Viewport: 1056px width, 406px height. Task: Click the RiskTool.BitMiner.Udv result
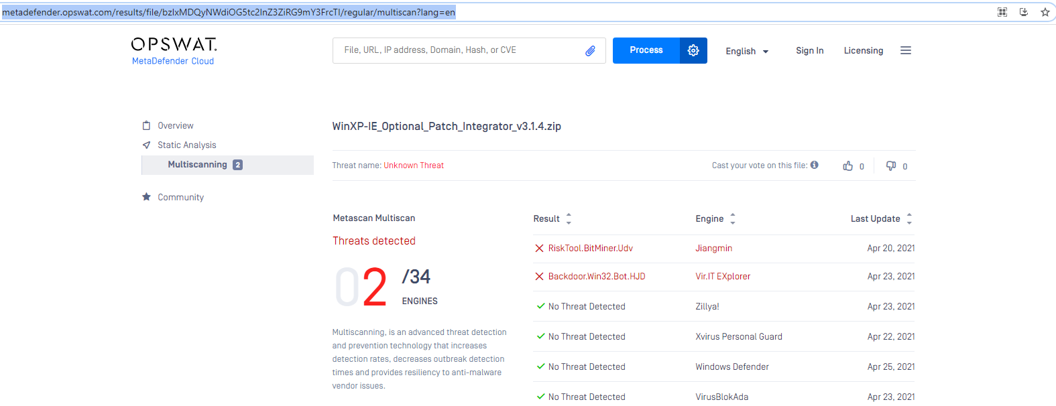[590, 248]
